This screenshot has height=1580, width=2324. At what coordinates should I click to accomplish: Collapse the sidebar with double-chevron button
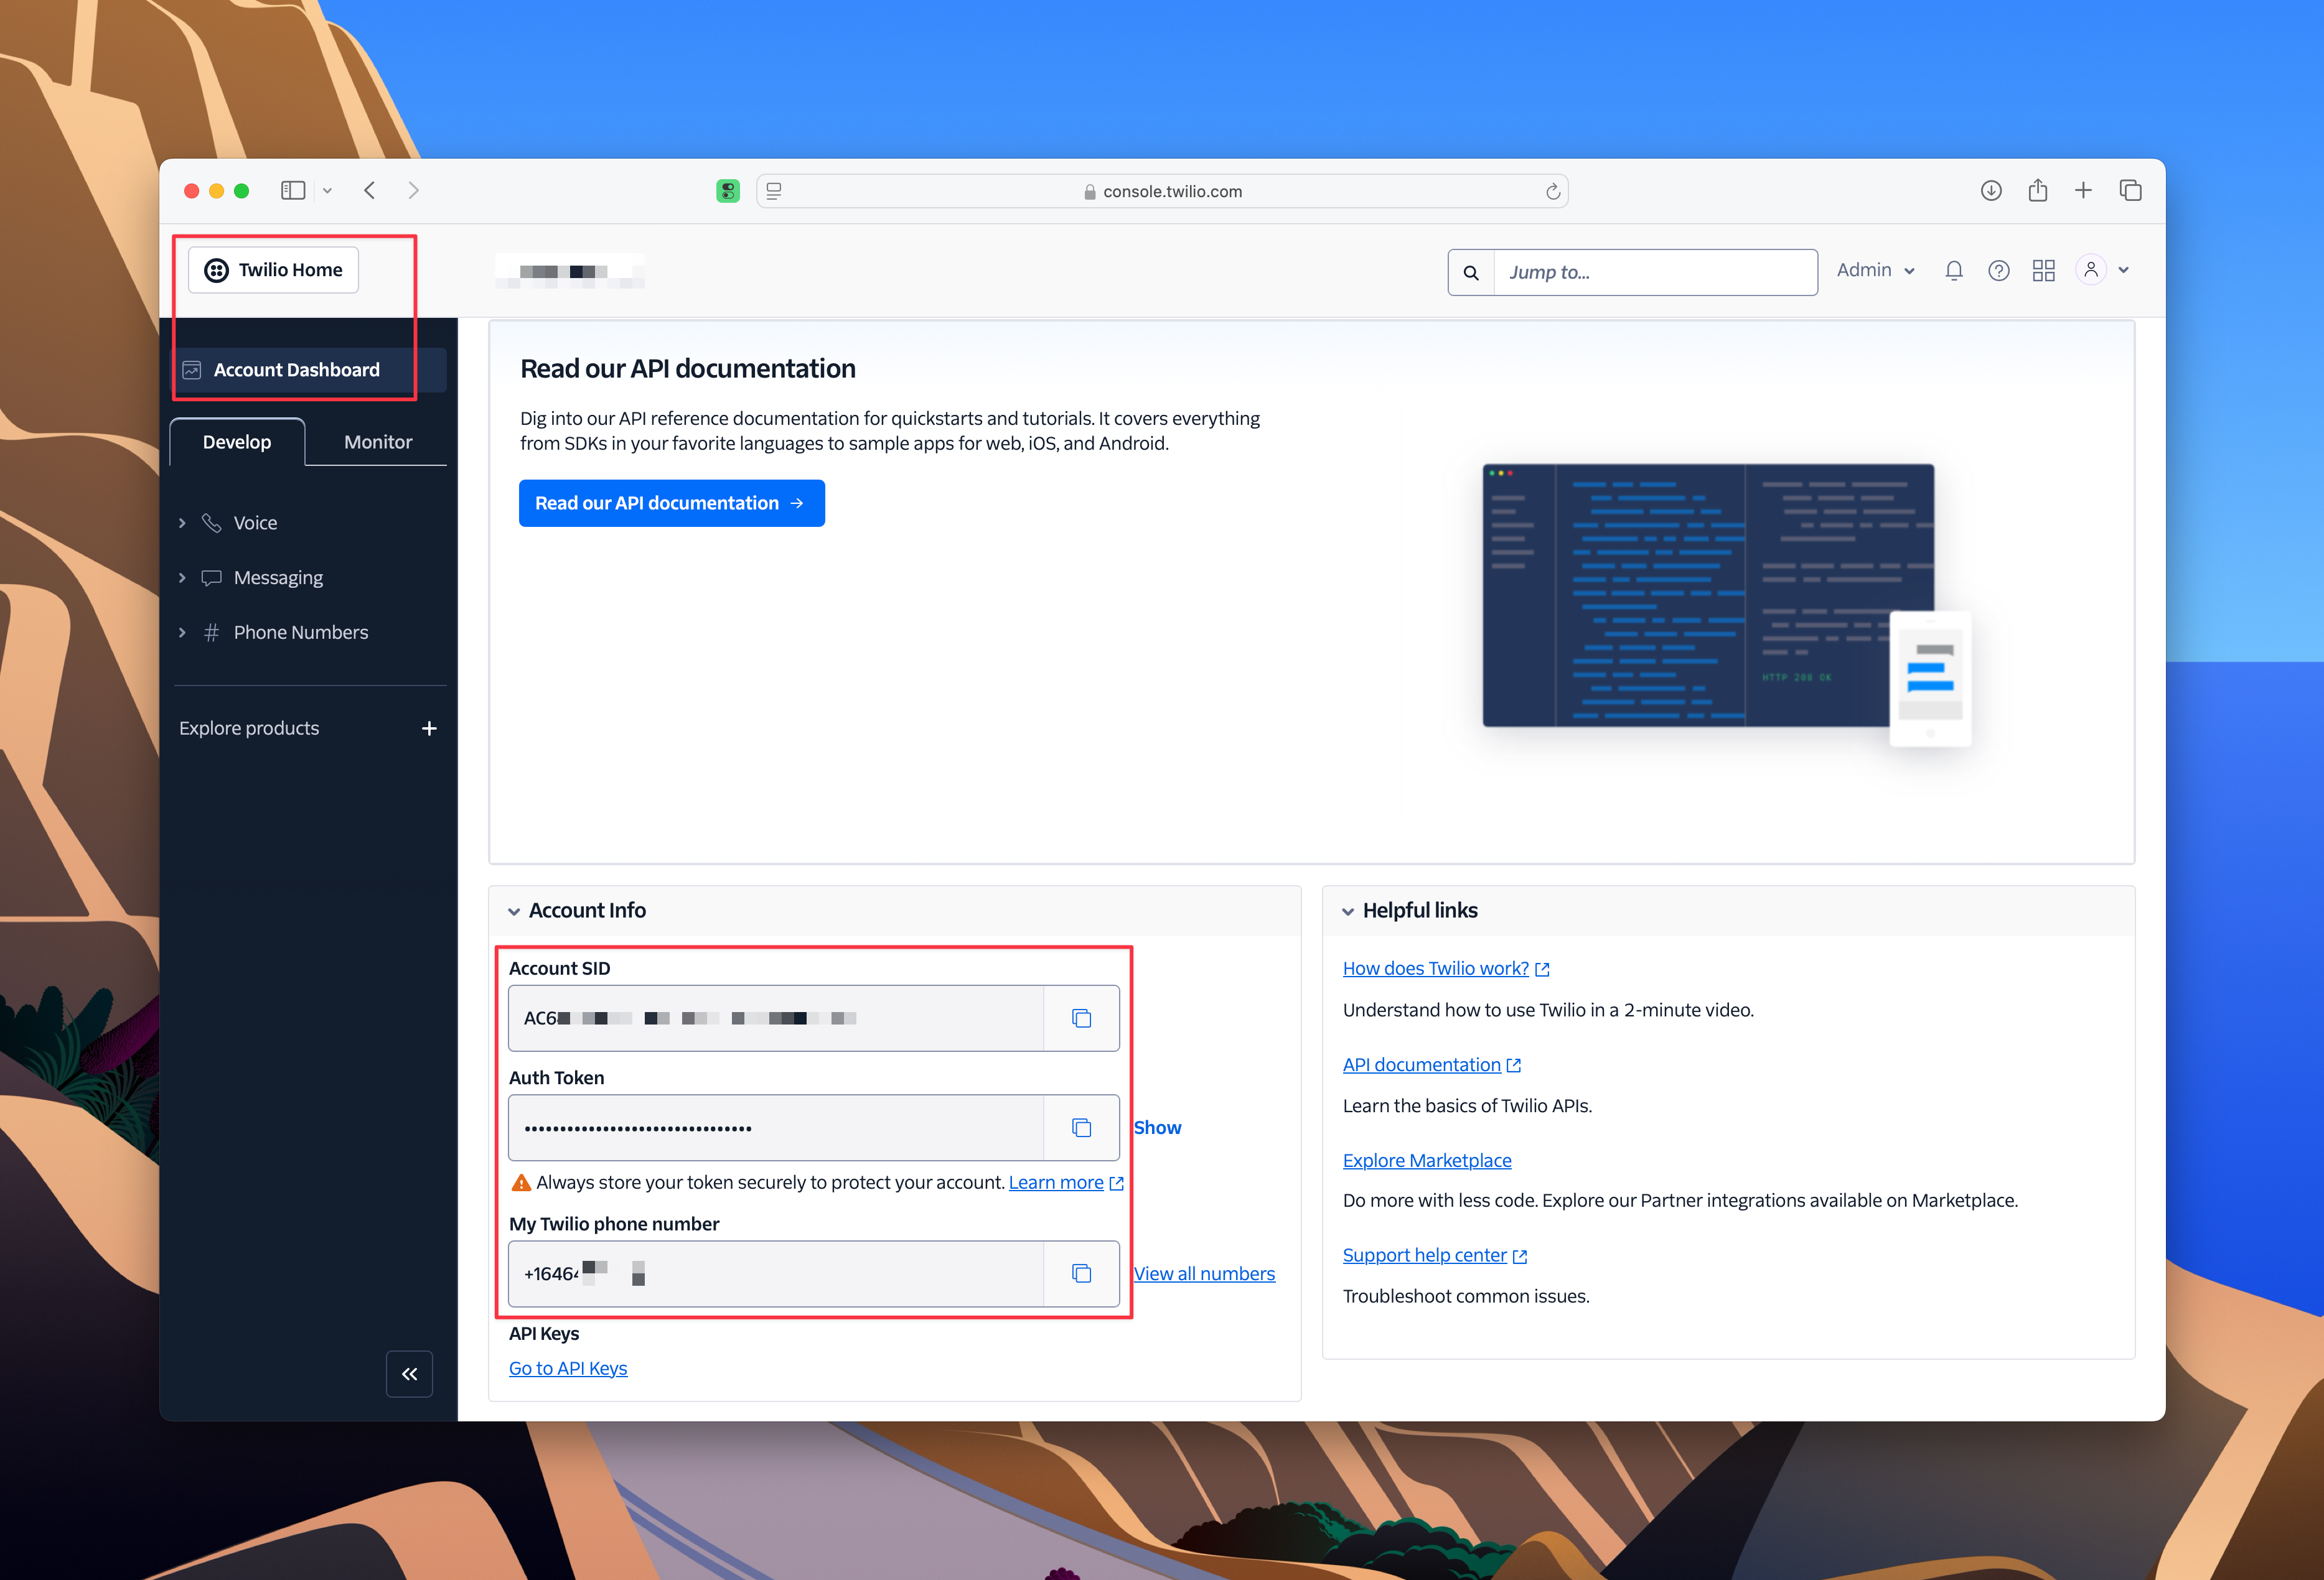coord(409,1374)
